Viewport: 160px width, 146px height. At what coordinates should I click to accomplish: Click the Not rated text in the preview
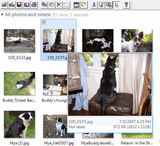click(x=77, y=127)
